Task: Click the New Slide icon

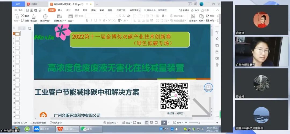Action: point(59,16)
